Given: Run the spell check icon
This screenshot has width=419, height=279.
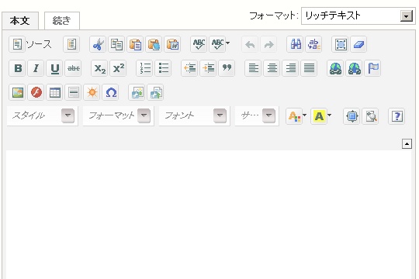Looking at the screenshot, I should pos(199,44).
